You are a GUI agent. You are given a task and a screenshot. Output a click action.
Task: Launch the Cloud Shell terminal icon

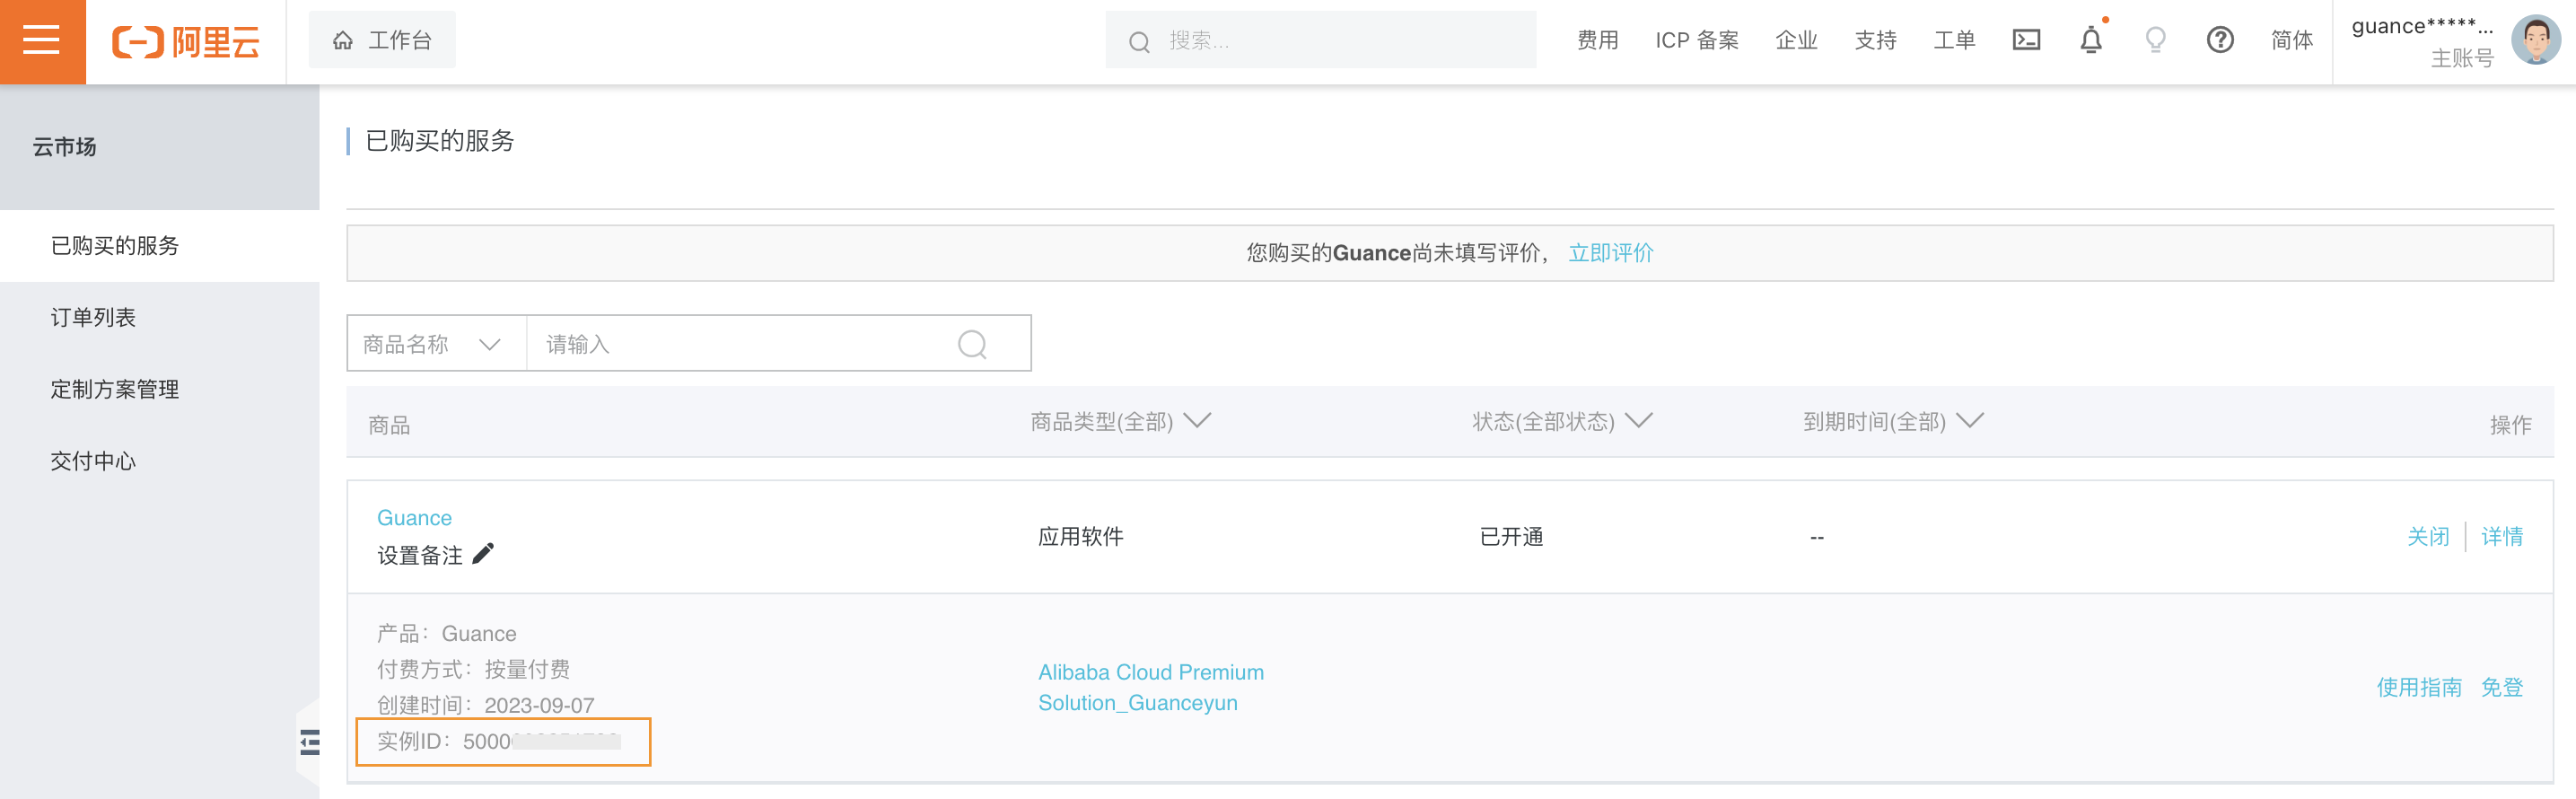pos(2026,40)
